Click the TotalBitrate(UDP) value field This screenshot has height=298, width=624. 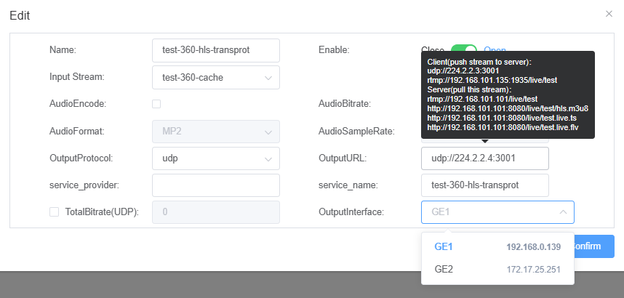[215, 212]
